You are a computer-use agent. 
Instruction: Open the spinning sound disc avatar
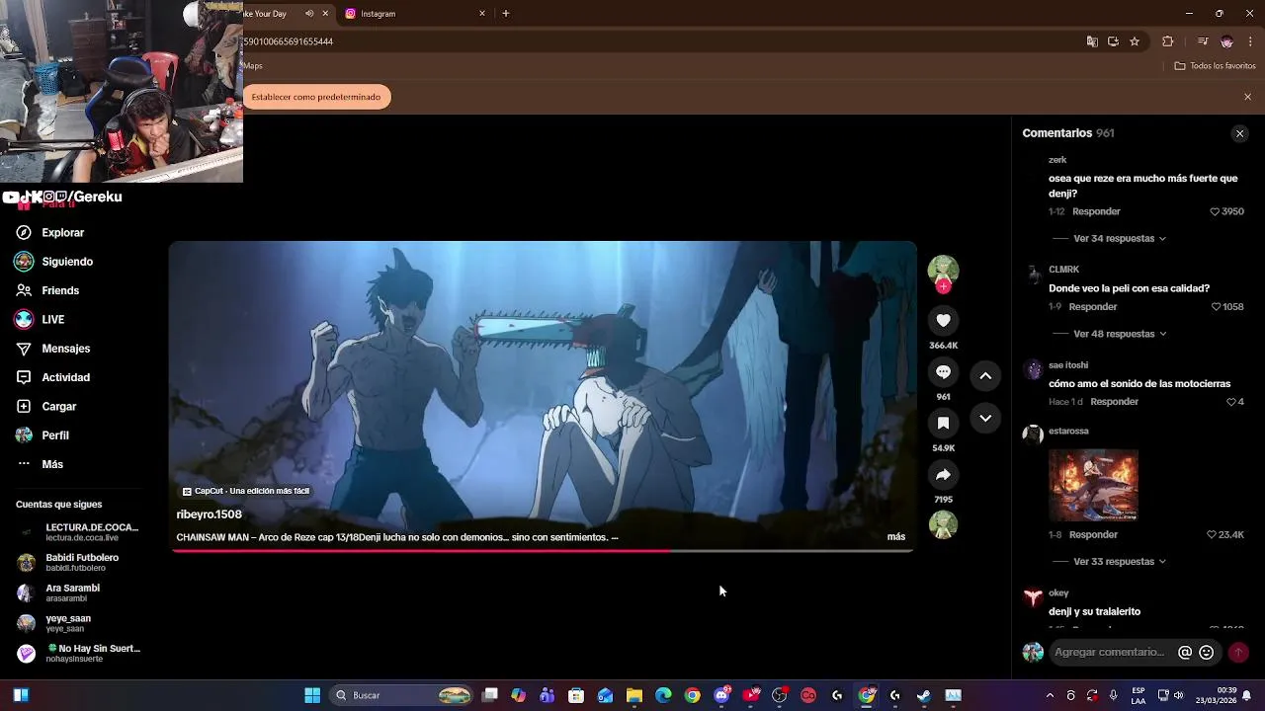click(943, 524)
